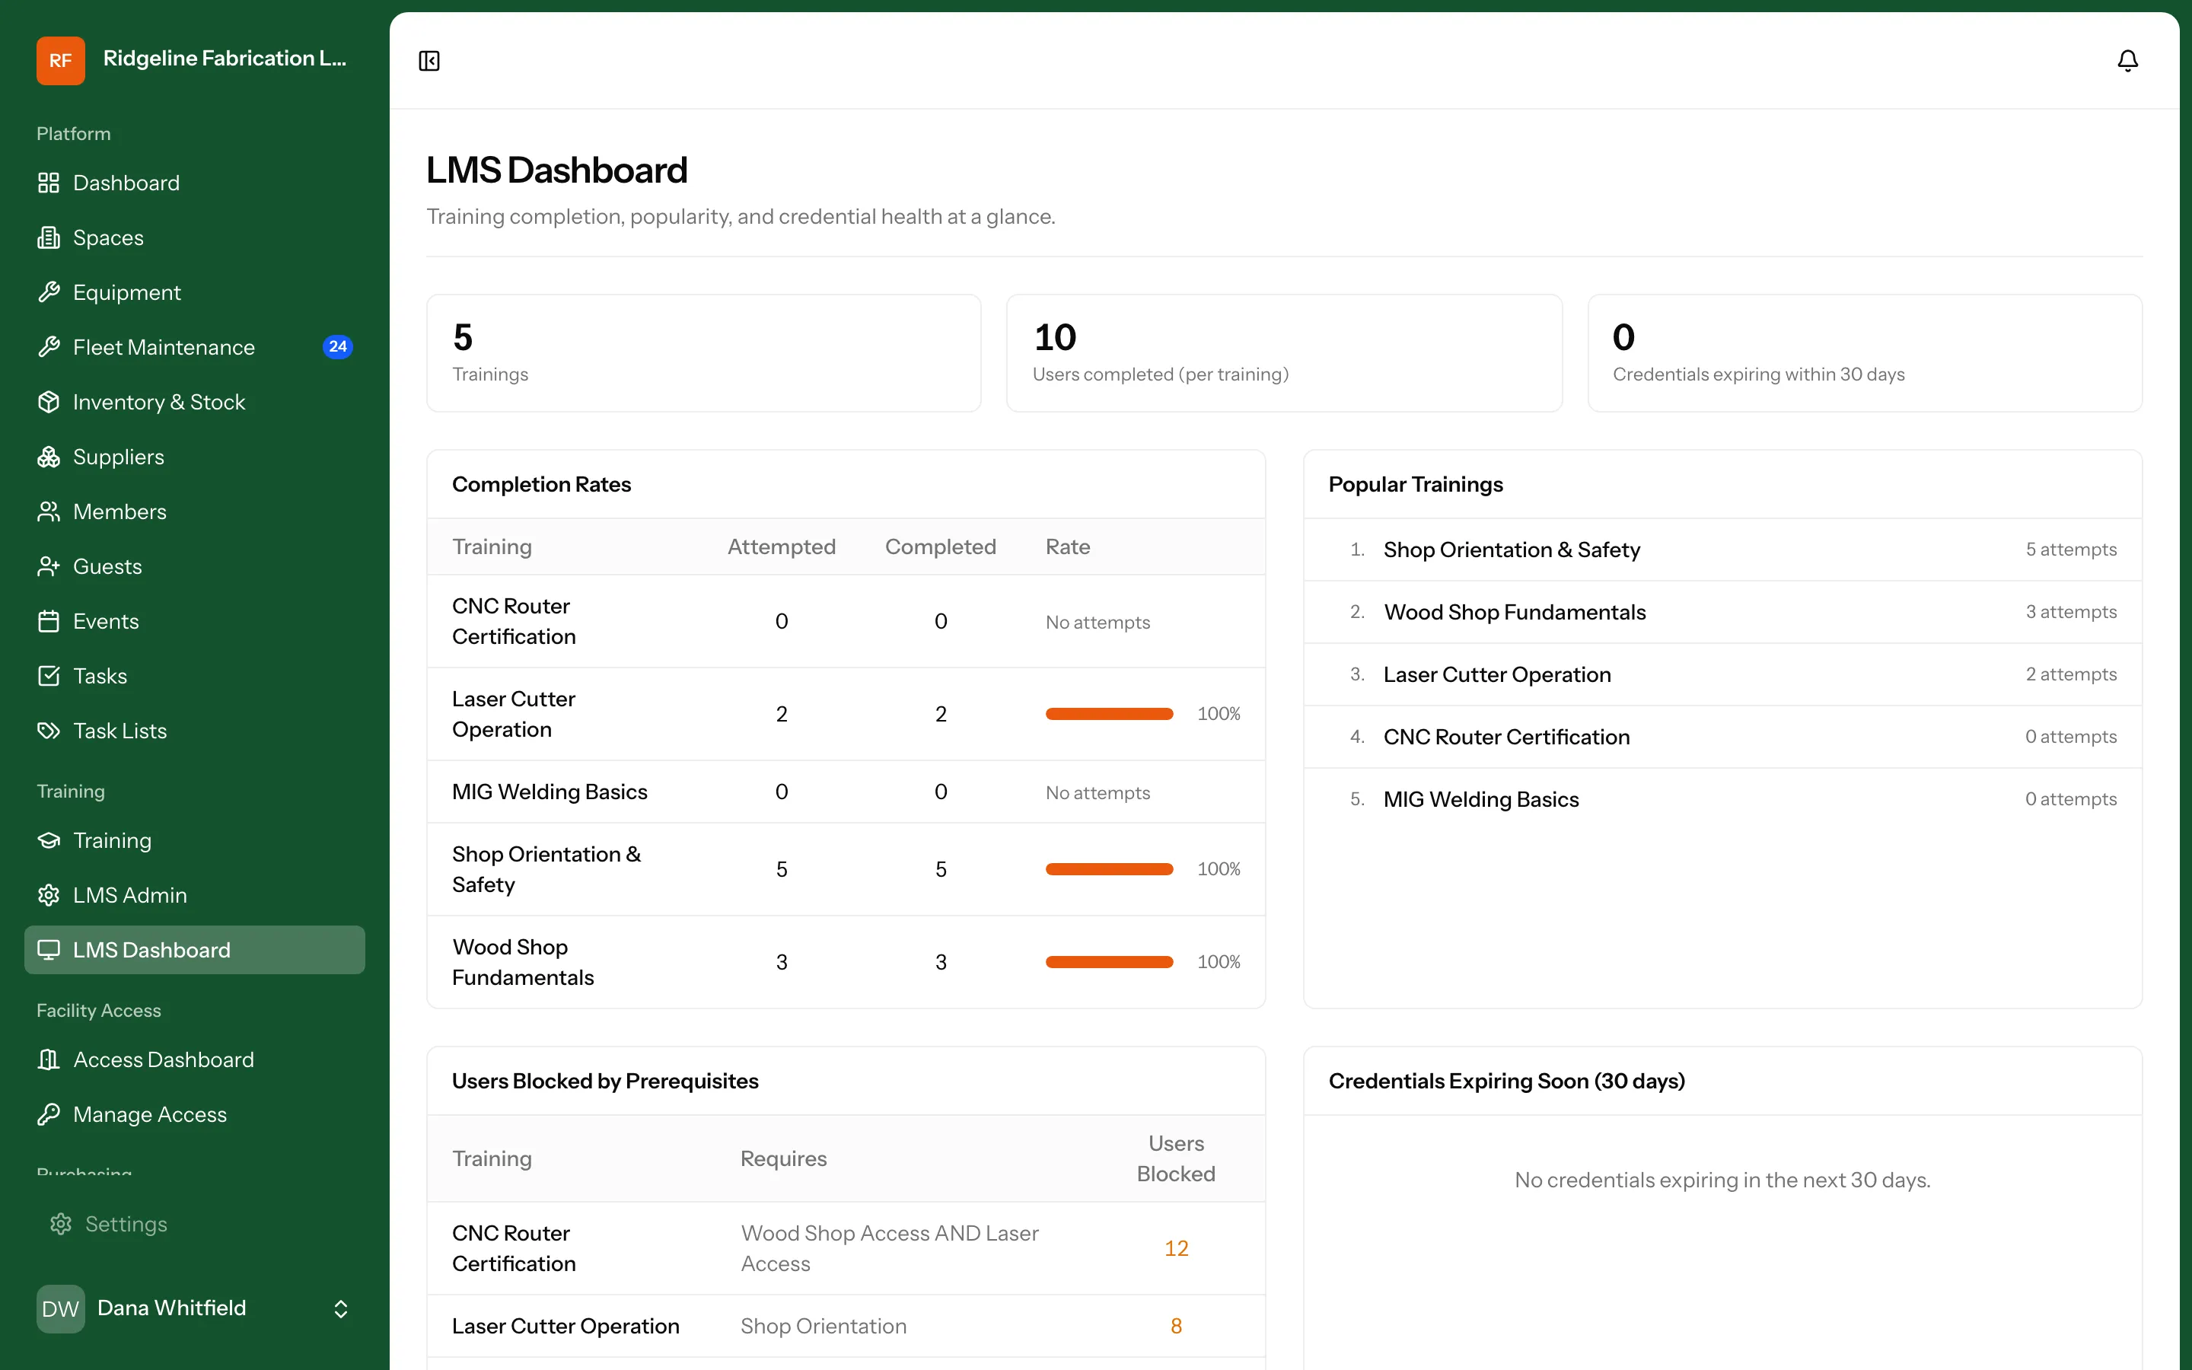Screen dimensions: 2192x1370
Task: Click CNC Router Certification in Users Blocked table
Action: coord(514,1248)
